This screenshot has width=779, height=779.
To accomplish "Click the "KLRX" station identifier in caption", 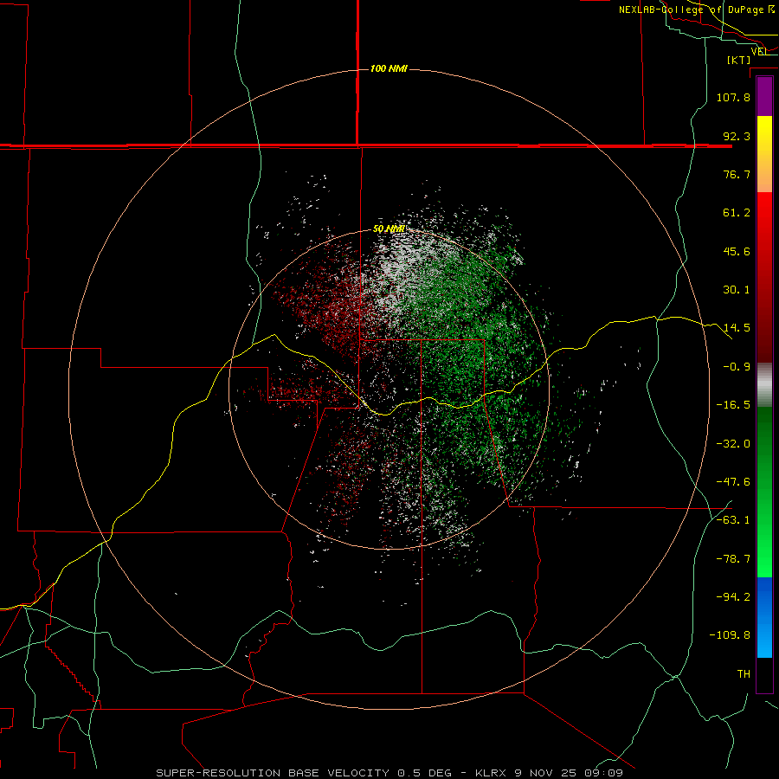I will pyautogui.click(x=491, y=773).
